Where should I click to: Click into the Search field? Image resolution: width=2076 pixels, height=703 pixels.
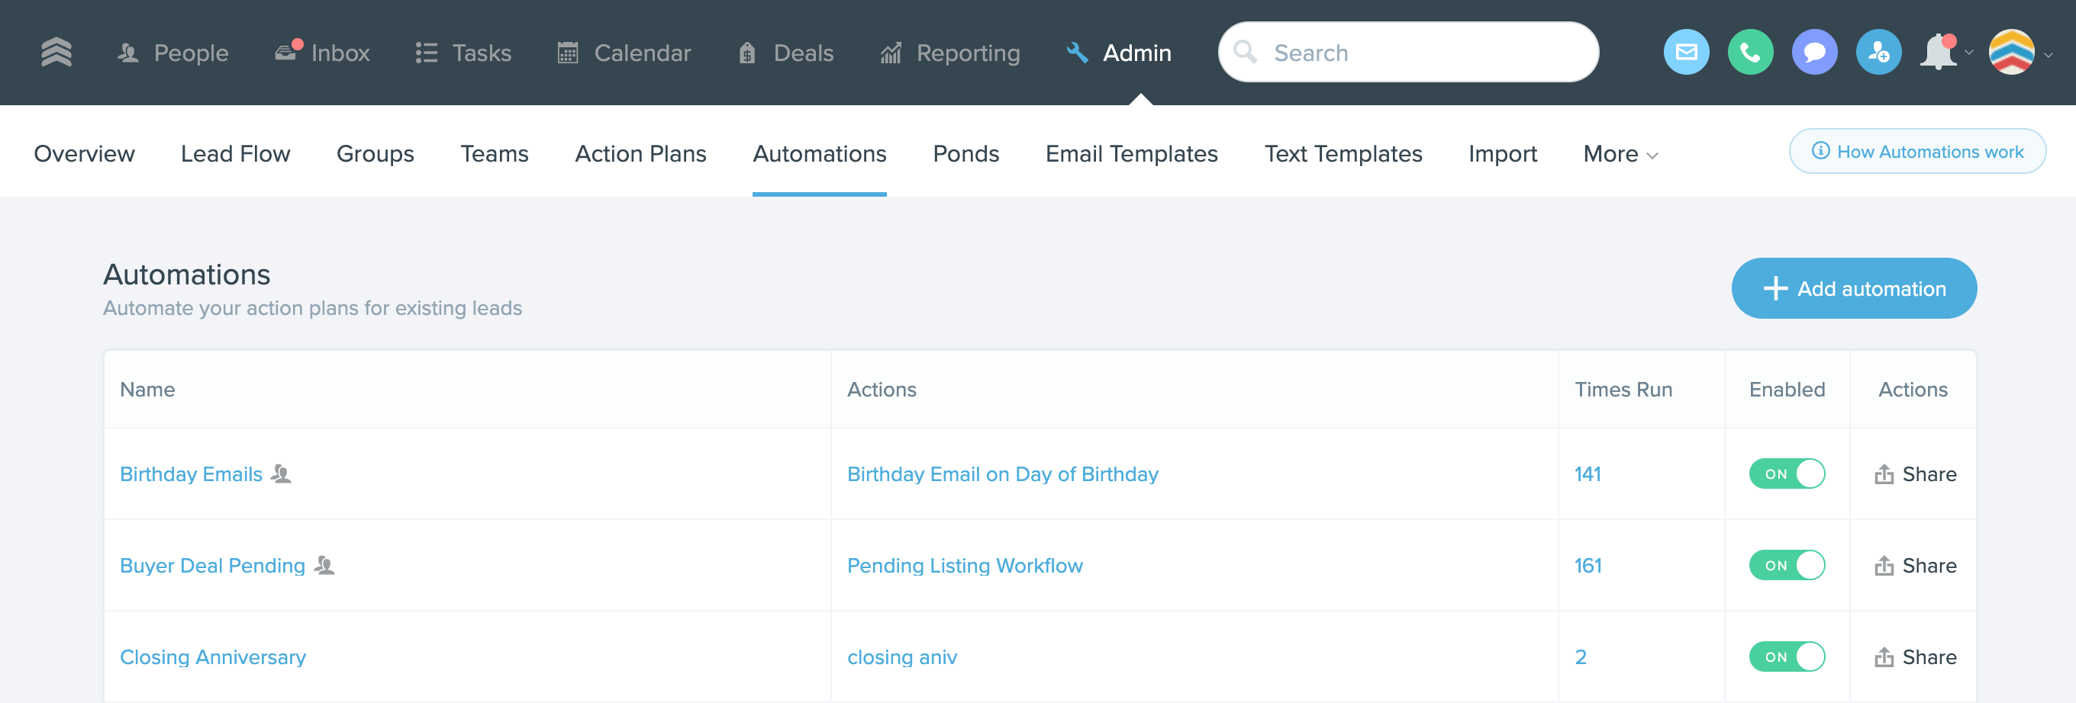pos(1408,53)
